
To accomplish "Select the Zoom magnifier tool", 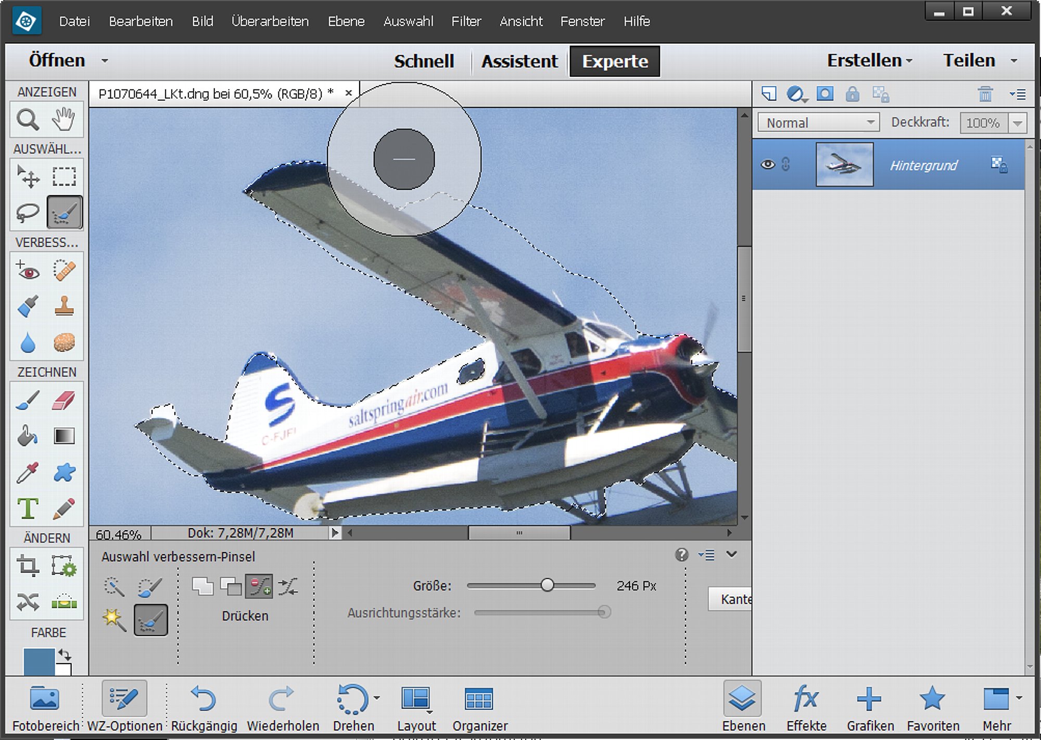I will [28, 120].
